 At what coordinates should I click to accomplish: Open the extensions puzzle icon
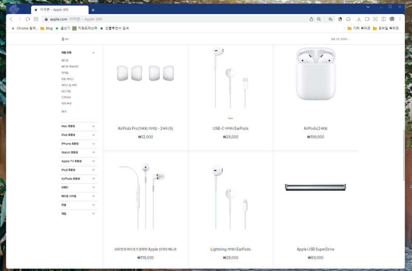(348, 19)
